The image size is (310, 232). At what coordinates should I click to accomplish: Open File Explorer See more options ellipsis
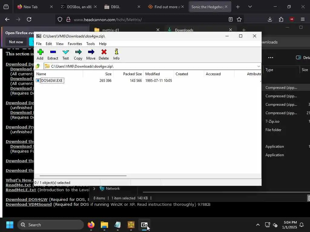270,58
